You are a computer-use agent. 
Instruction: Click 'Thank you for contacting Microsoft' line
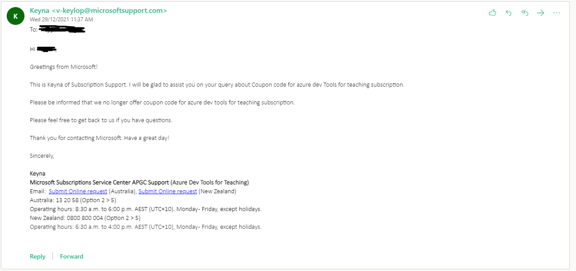click(x=100, y=138)
